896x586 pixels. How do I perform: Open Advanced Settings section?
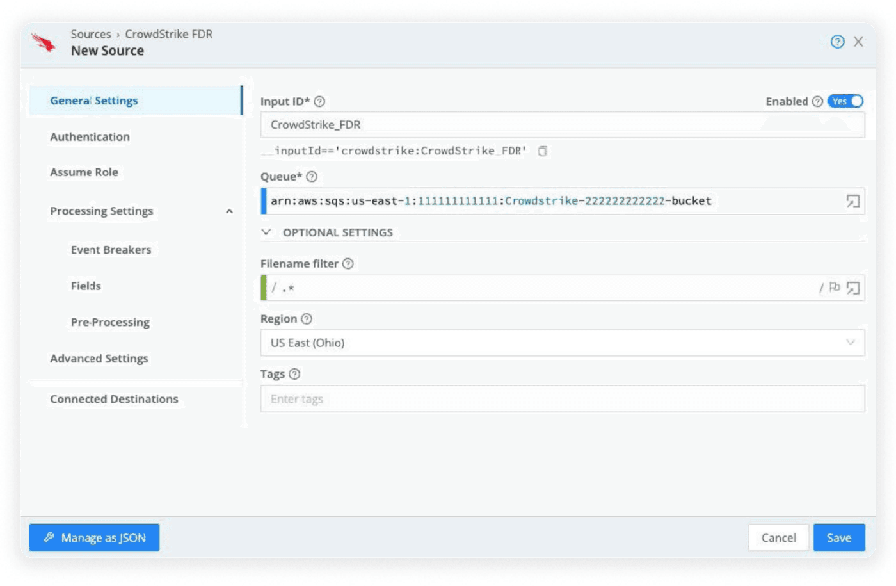coord(99,359)
